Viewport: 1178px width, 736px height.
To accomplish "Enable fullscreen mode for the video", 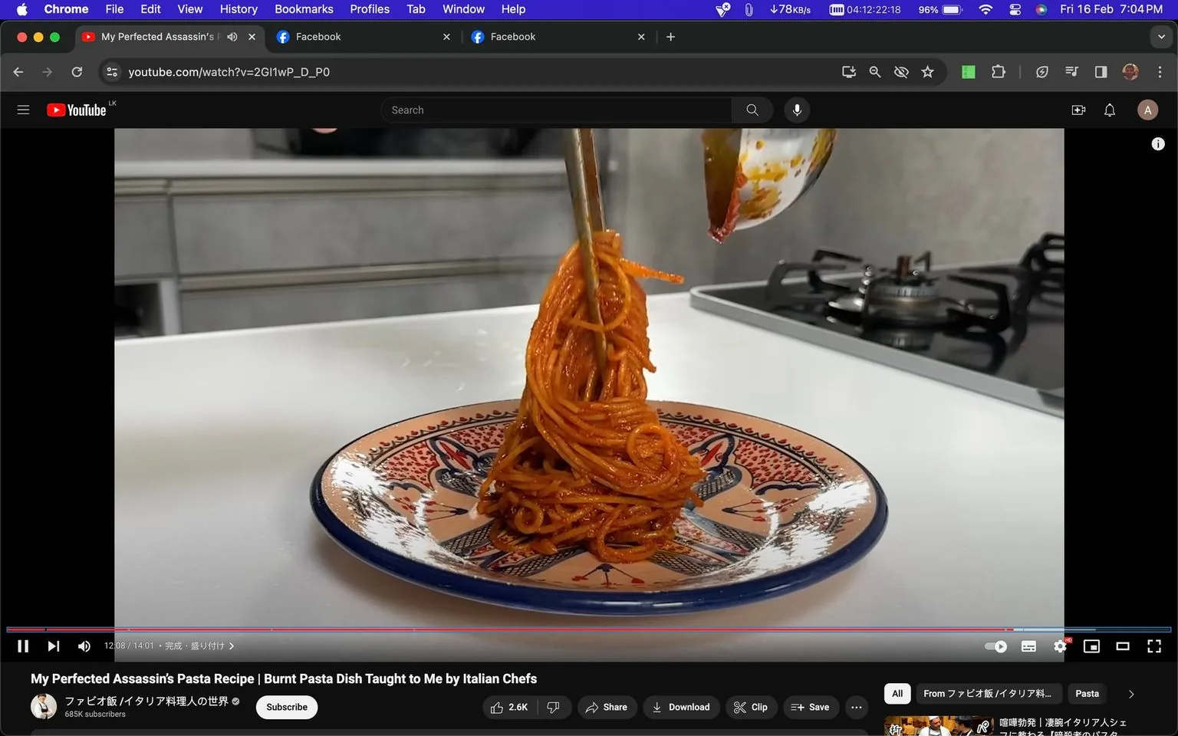I will (x=1154, y=646).
